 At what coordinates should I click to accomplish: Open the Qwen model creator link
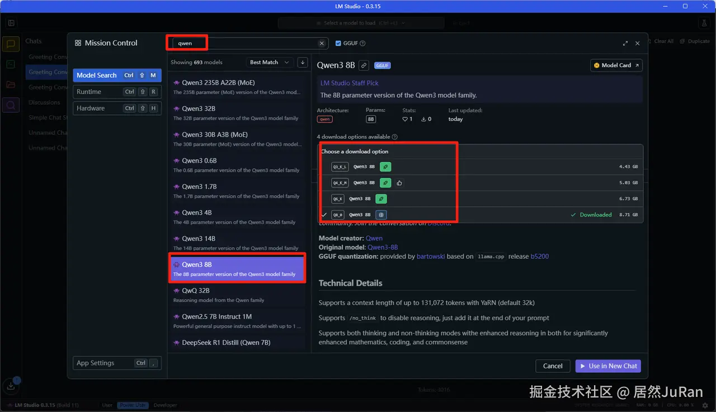point(374,238)
